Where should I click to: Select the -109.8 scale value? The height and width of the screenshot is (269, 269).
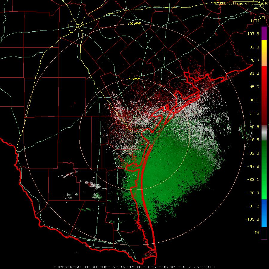[x=252, y=219]
